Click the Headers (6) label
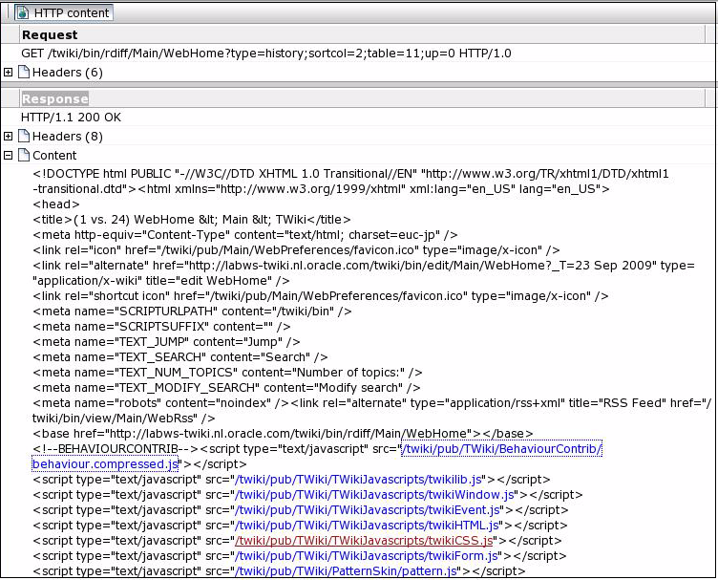The image size is (718, 580). (x=67, y=73)
